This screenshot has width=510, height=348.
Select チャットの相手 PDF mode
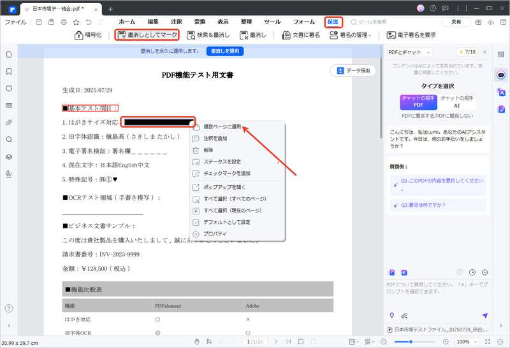coord(418,102)
